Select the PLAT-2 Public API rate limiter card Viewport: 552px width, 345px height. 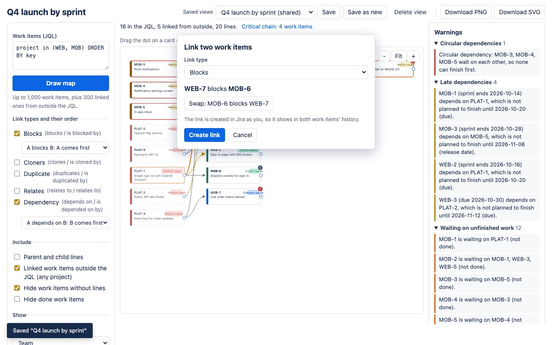(157, 196)
